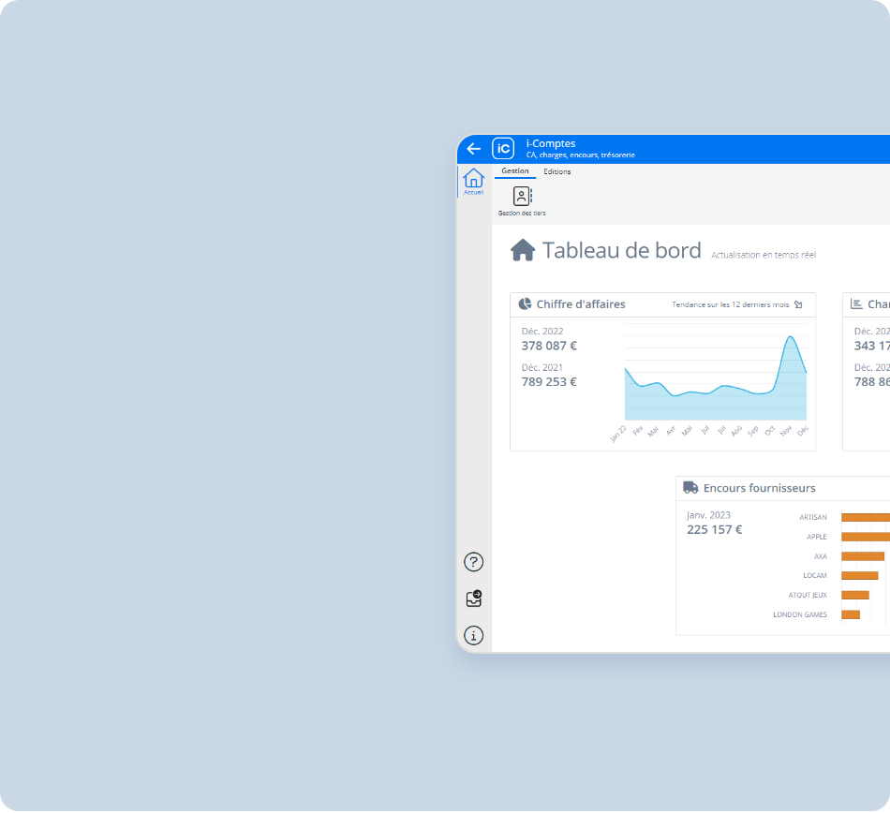Open the Accueil home sidebar icon
890x813 pixels.
pos(473,180)
